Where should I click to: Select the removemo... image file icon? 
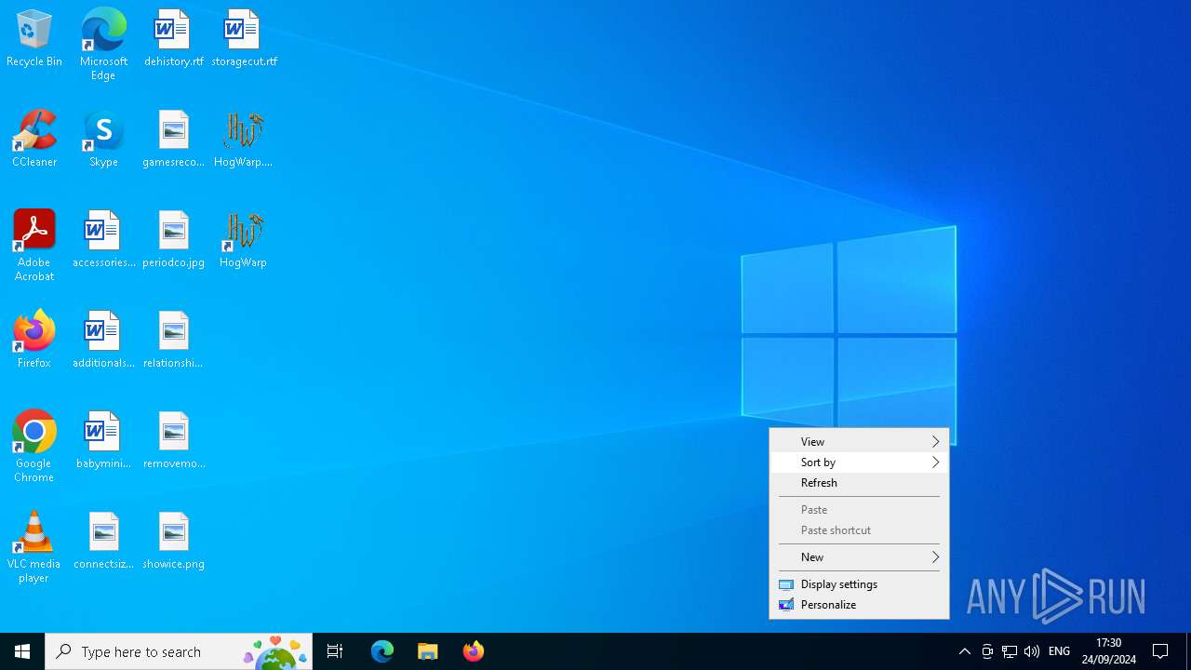(x=173, y=441)
